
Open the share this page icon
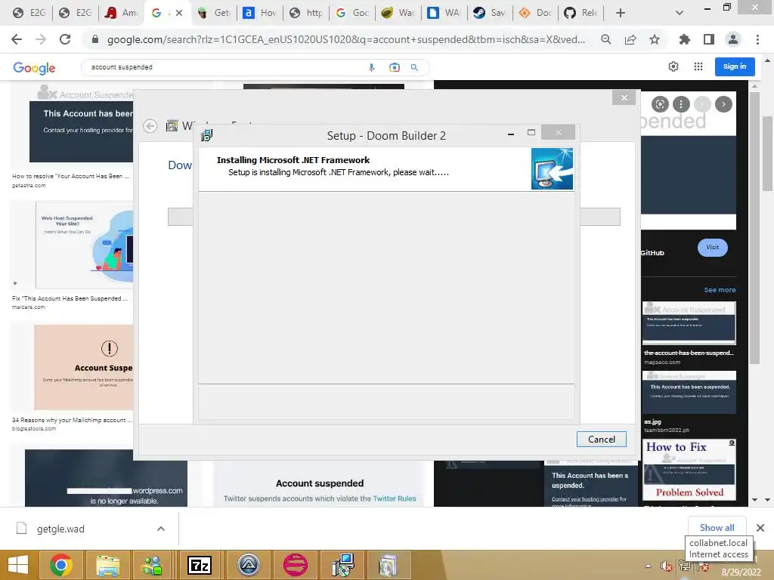click(x=630, y=39)
